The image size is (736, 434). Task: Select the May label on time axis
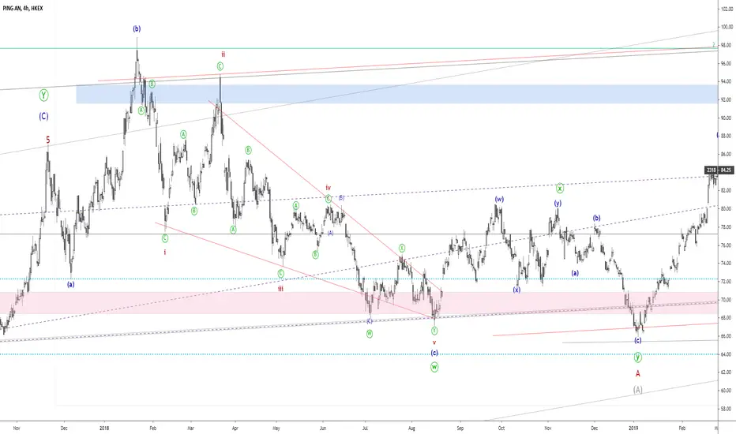276,428
